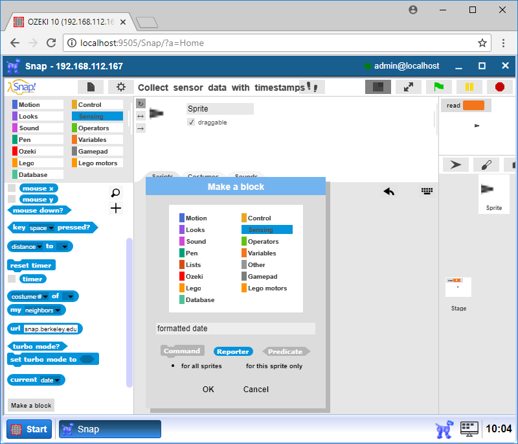518x444 pixels.
Task: Click the Ozeki robot tray icon
Action: (444, 429)
